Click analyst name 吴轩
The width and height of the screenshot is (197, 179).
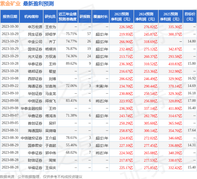52,123
